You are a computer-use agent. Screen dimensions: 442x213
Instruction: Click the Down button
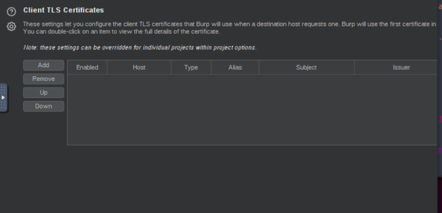pos(44,106)
